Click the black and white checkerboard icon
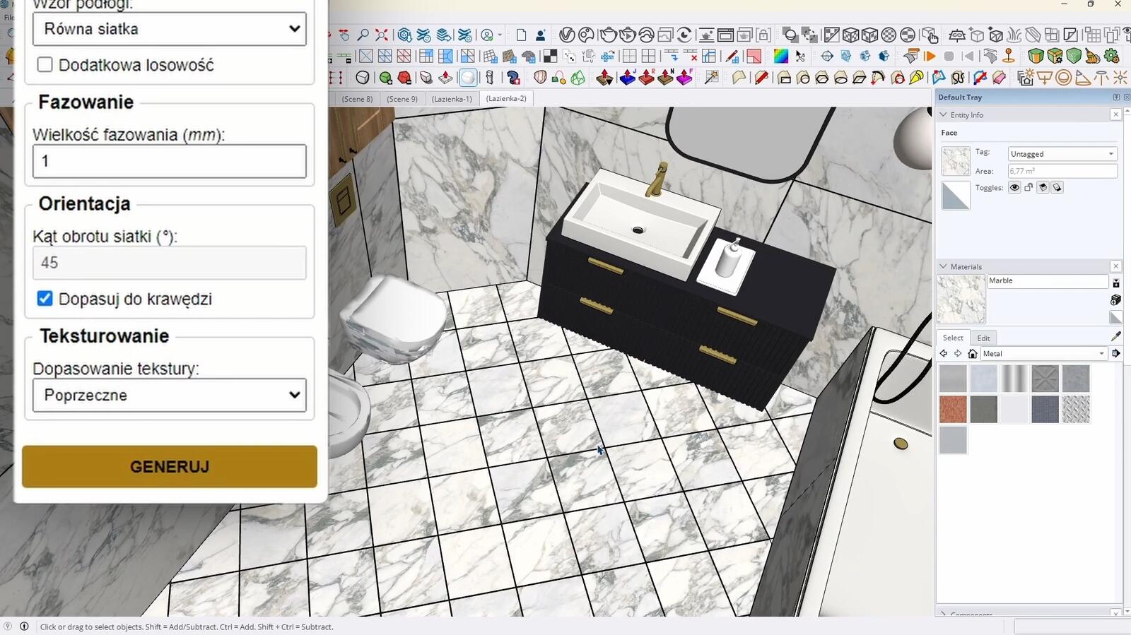This screenshot has width=1131, height=635. click(549, 56)
